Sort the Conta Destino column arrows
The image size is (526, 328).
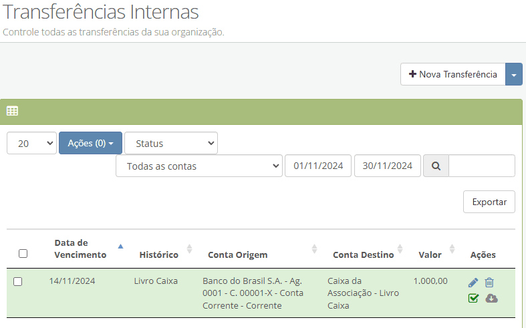(400, 249)
